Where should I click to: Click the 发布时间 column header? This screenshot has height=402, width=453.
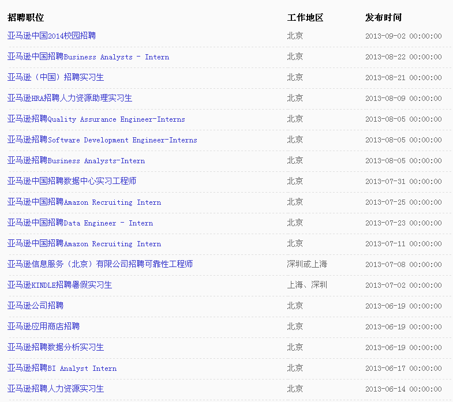click(383, 17)
